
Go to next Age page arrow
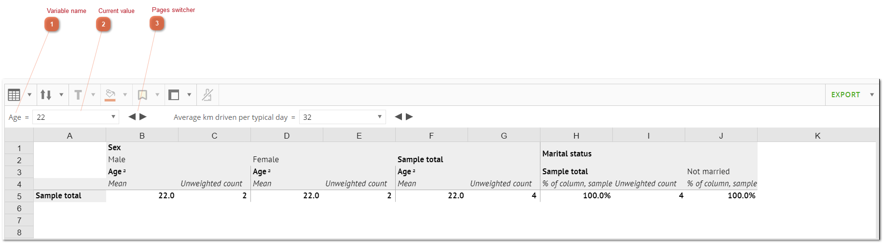143,116
